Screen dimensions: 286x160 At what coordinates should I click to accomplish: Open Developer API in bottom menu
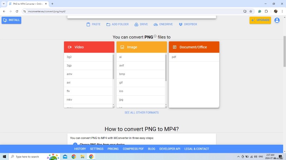(x=170, y=149)
